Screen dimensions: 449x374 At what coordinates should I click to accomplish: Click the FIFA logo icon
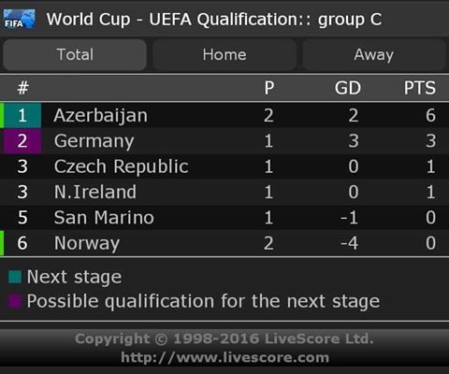click(x=20, y=20)
